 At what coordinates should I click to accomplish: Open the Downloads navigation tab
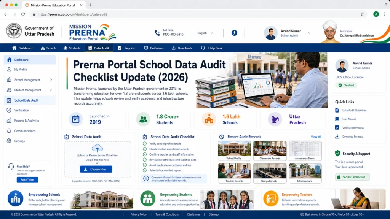pyautogui.click(x=182, y=48)
